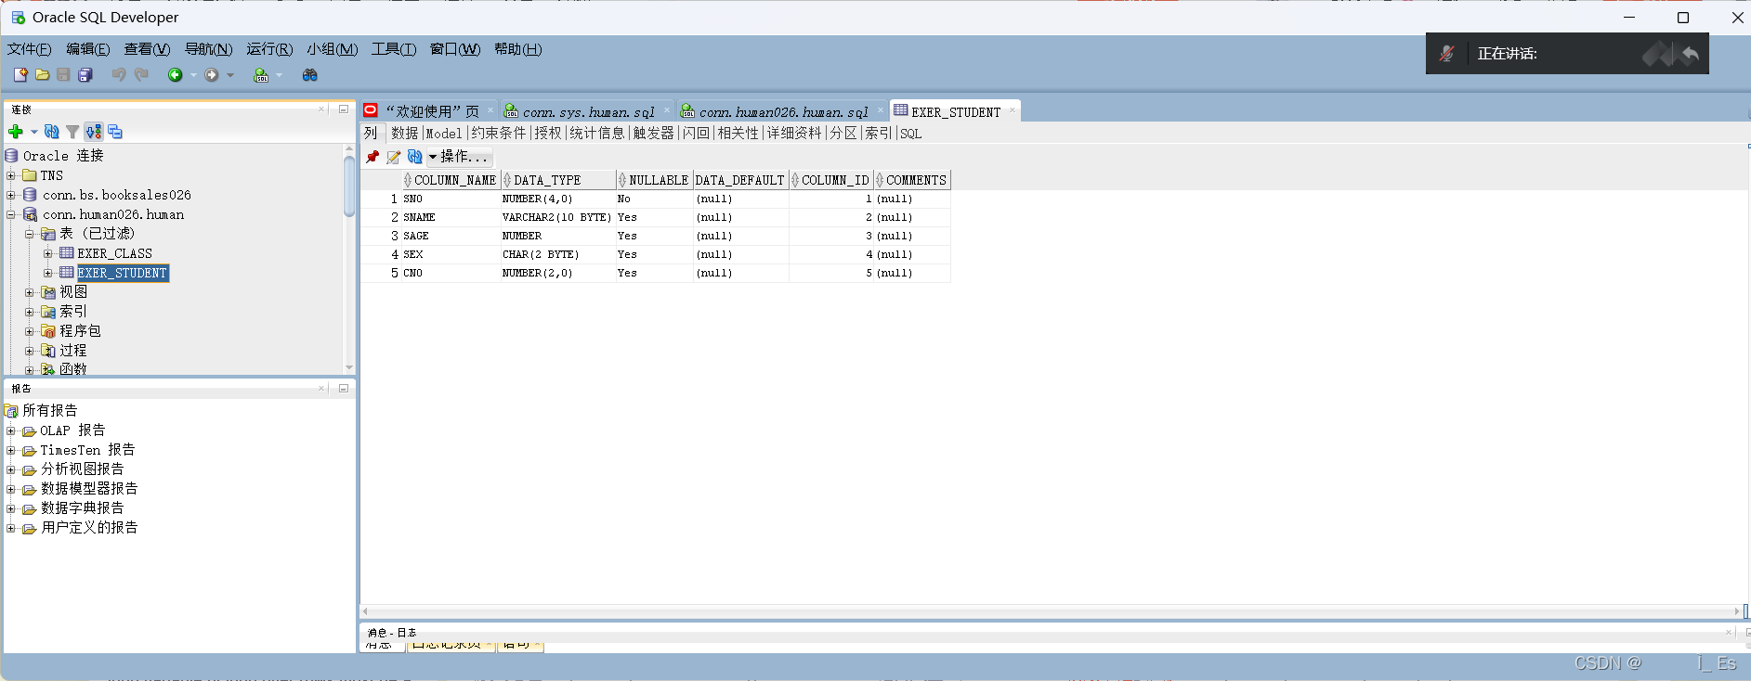This screenshot has width=1751, height=681.
Task: Click the New file icon in the toolbar
Action: pos(20,75)
